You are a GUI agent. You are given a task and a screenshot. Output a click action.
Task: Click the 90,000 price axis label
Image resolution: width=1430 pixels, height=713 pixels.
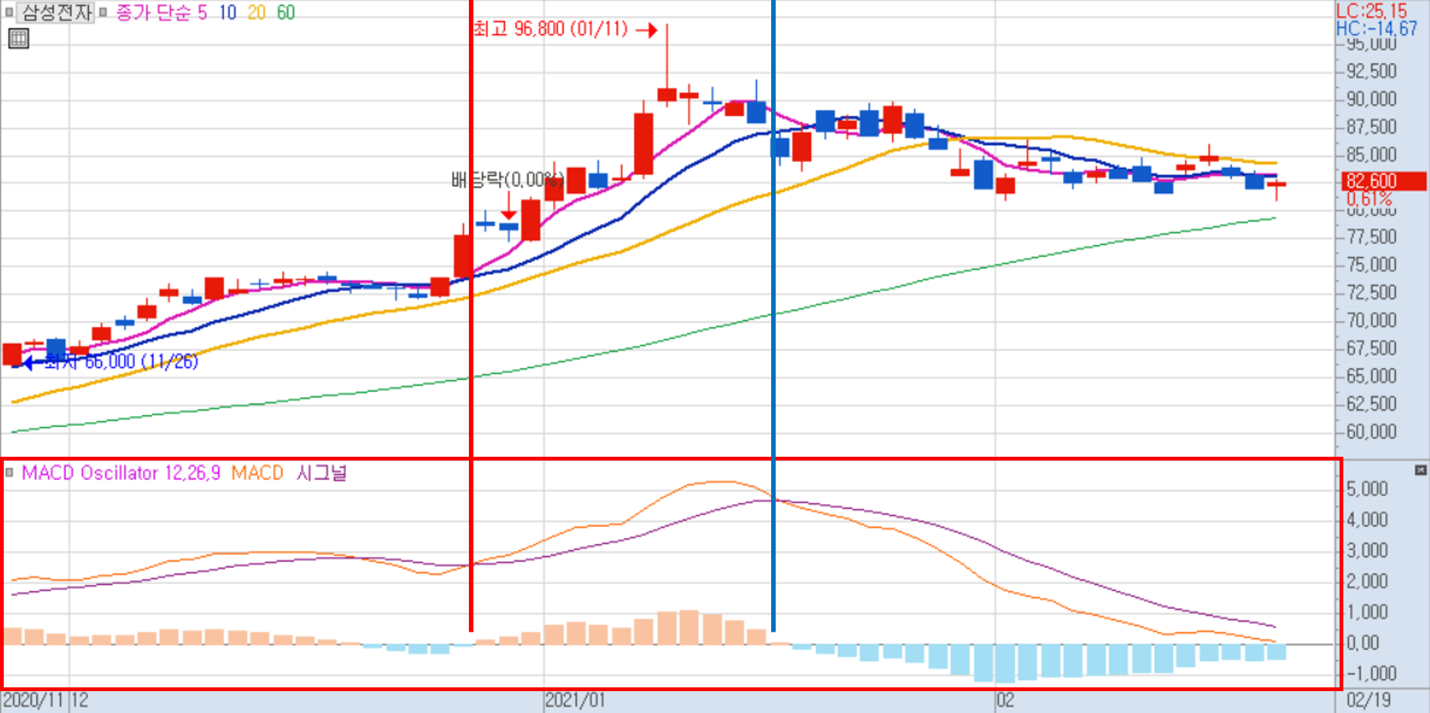1372,99
